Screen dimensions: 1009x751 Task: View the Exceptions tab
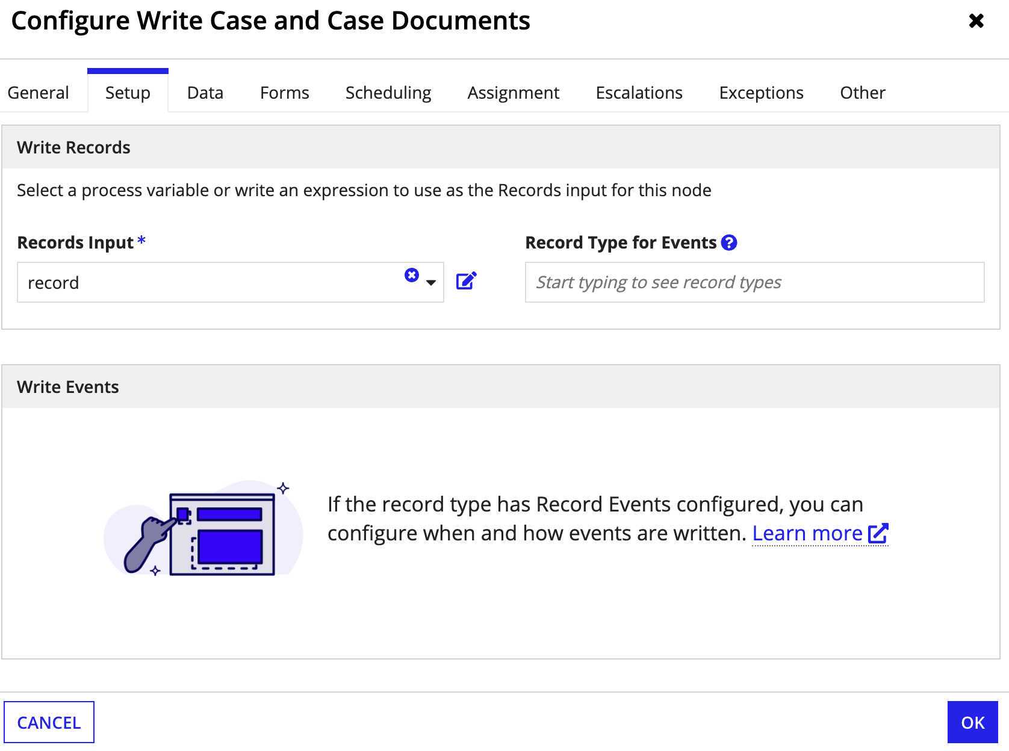762,93
